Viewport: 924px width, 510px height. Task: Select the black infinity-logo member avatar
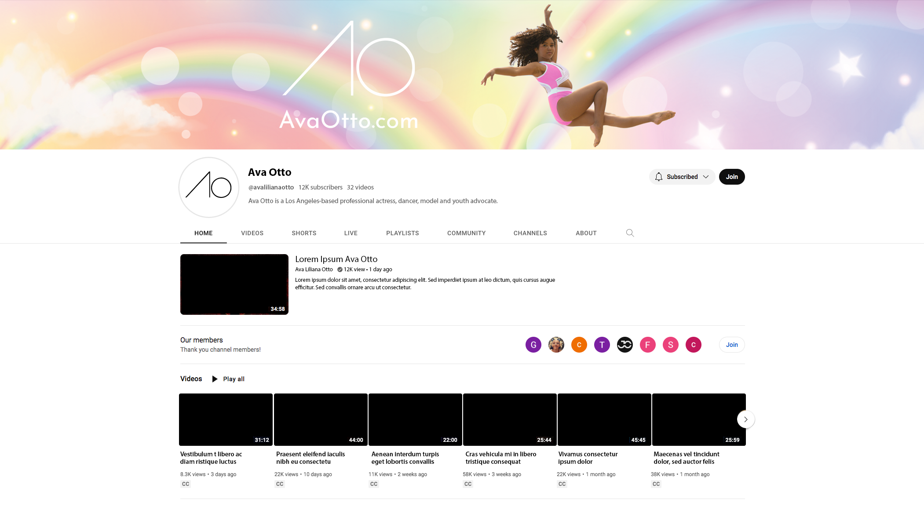(x=625, y=345)
